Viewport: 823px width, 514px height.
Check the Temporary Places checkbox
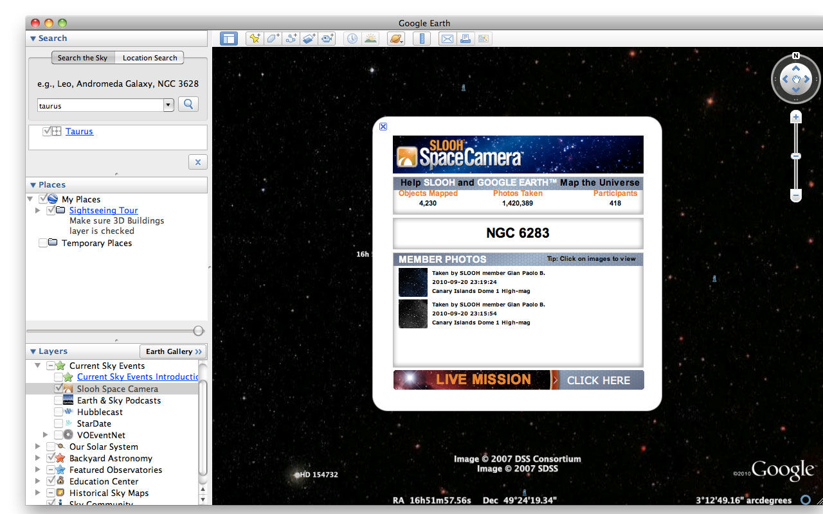click(43, 243)
